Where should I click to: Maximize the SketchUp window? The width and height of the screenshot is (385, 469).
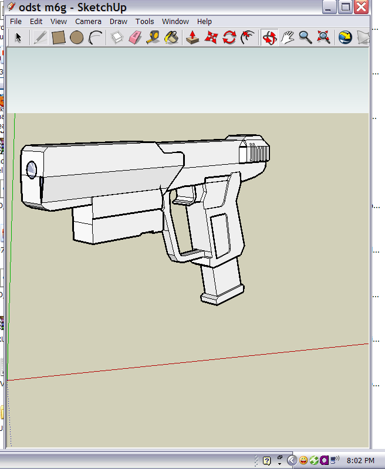pyautogui.click(x=346, y=6)
